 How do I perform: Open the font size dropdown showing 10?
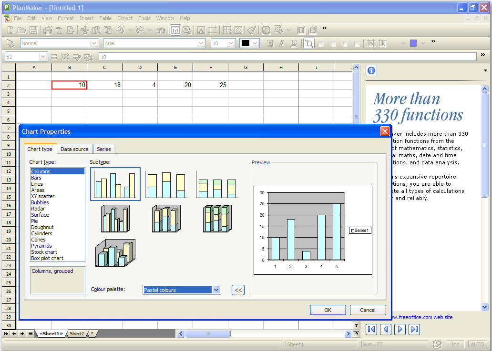point(231,43)
